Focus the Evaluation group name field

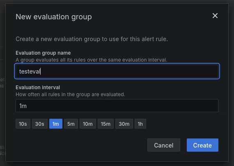click(117, 71)
